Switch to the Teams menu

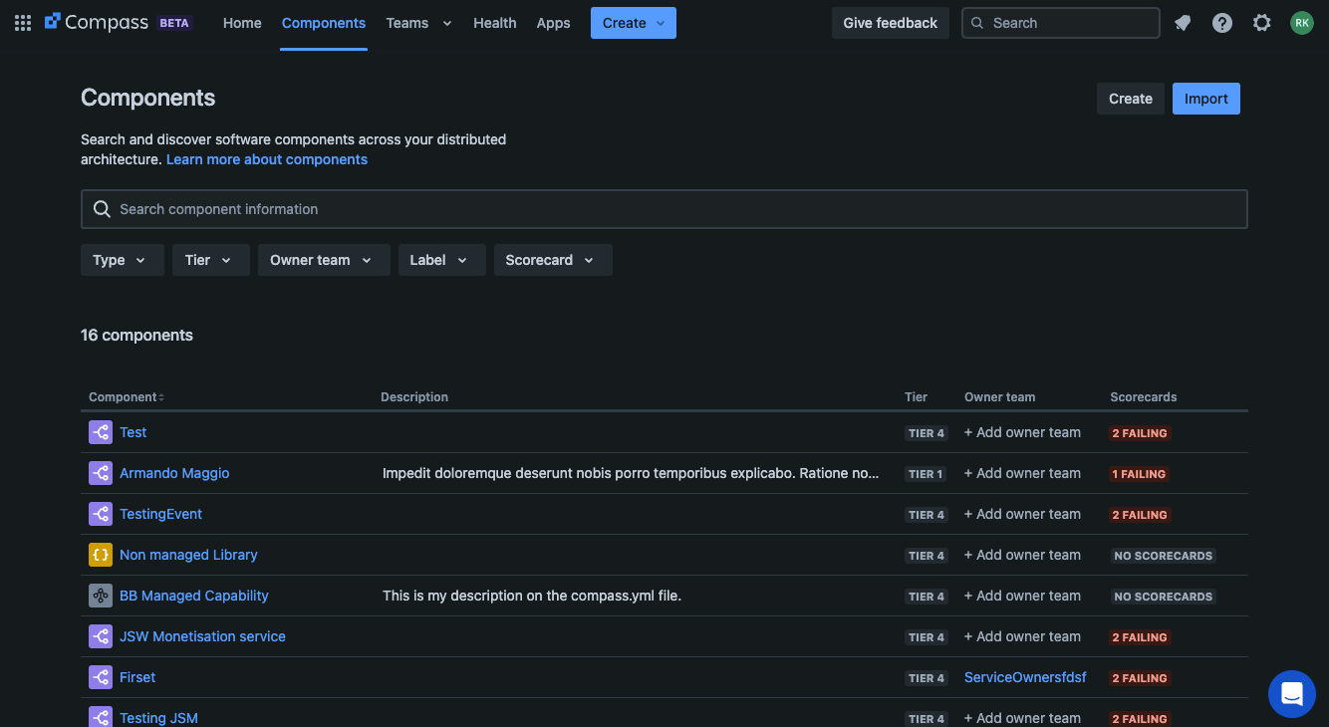(x=416, y=22)
